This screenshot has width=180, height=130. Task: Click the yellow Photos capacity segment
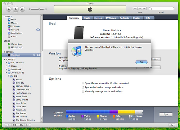[x=126, y=111]
